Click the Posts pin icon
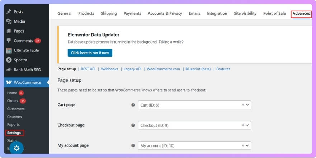 coord(9,12)
